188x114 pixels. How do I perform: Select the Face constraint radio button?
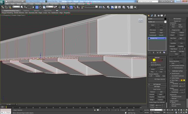point(171,27)
